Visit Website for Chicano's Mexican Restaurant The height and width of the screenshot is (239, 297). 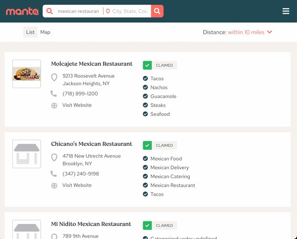click(77, 185)
